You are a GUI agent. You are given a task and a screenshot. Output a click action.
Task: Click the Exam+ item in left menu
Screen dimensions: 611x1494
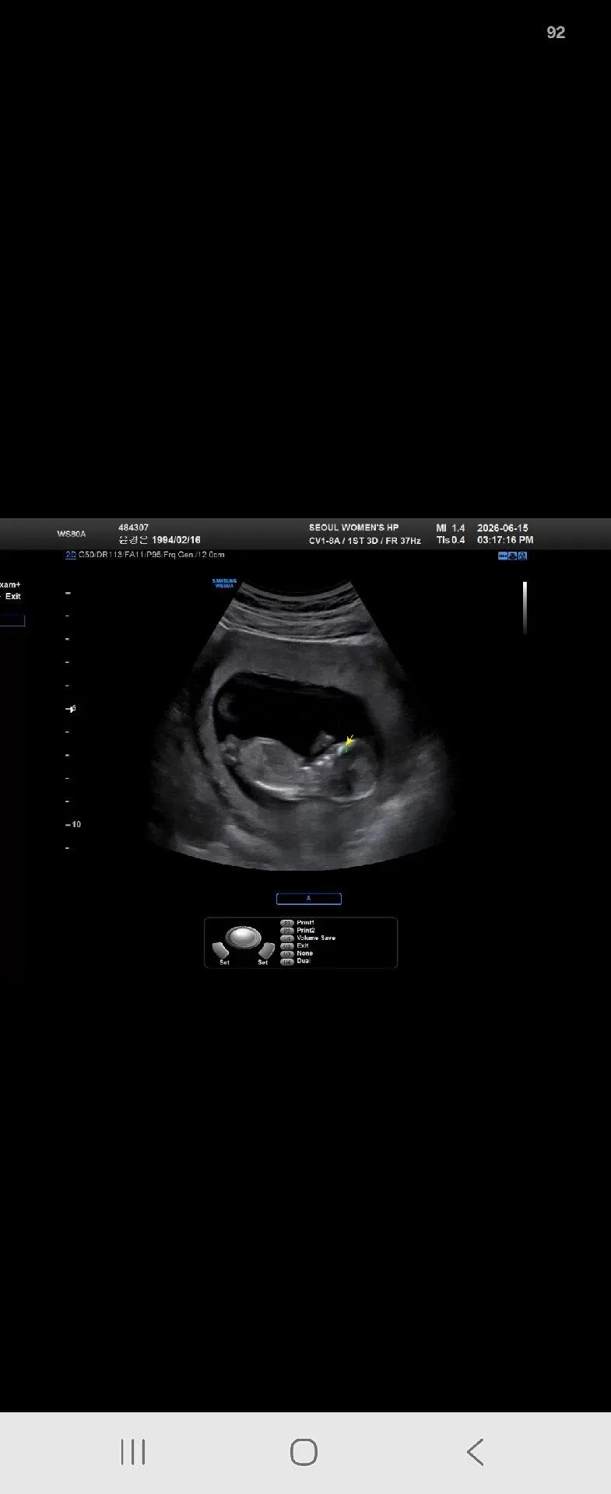click(10, 584)
